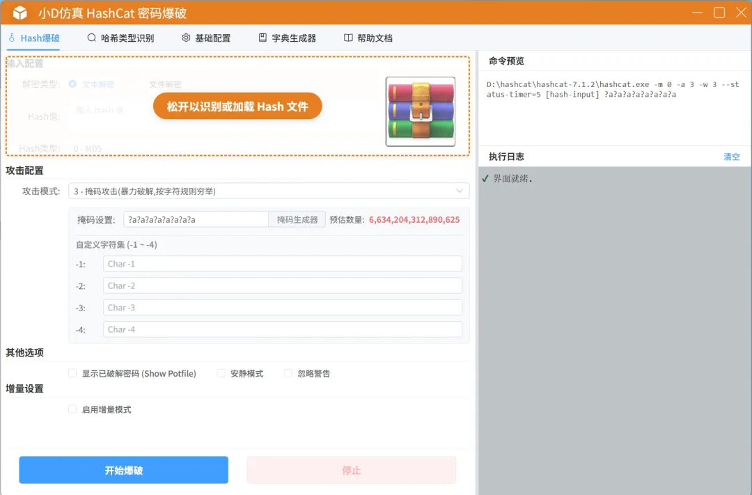Enable the 忽略警告 checkbox
752x495 pixels.
tap(288, 373)
